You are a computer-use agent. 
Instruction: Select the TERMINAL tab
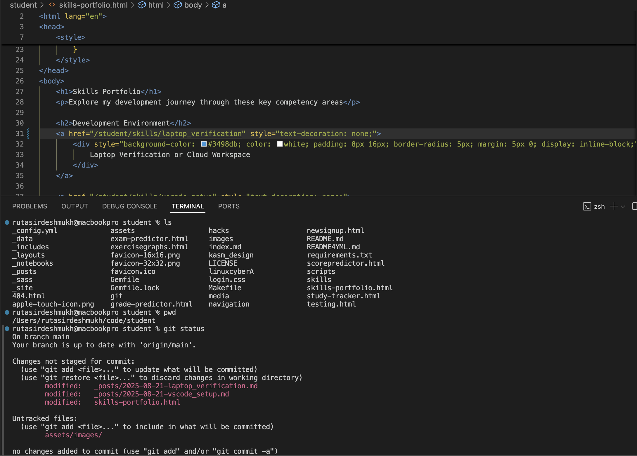coord(188,206)
